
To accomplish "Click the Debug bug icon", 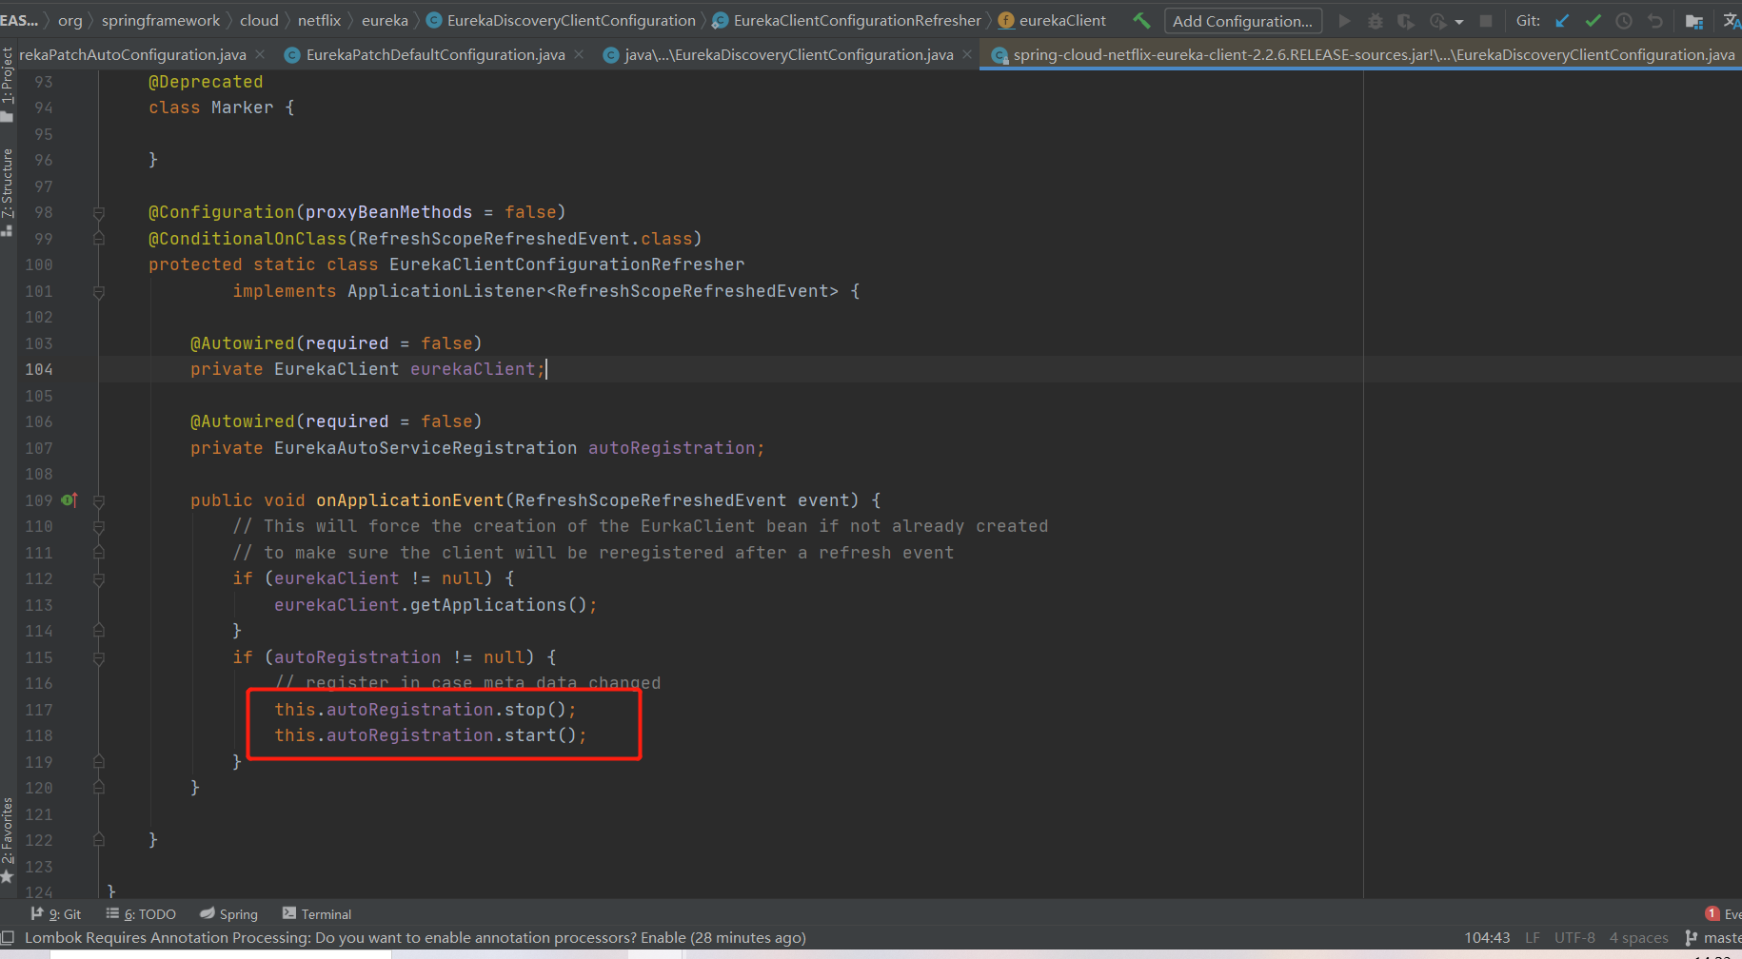I will [x=1376, y=21].
